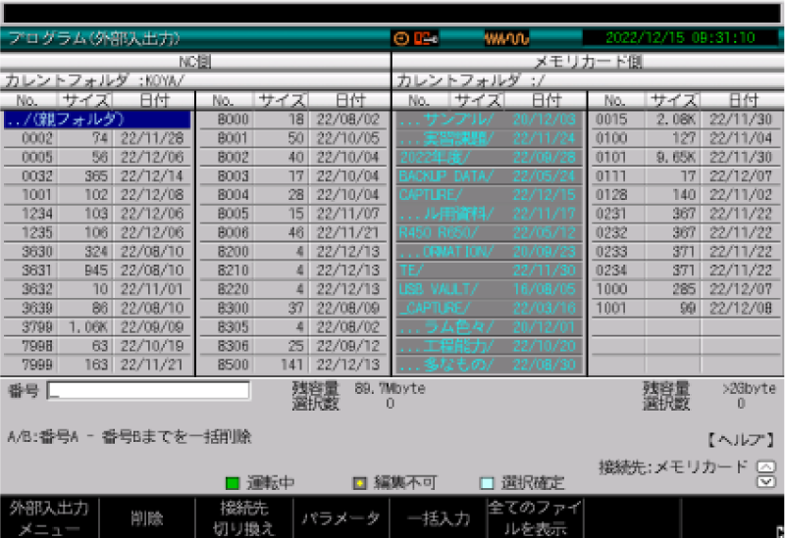Viewport: 785px width, 538px height.
Task: Select memory card file 0111 row
Action: tap(685, 176)
